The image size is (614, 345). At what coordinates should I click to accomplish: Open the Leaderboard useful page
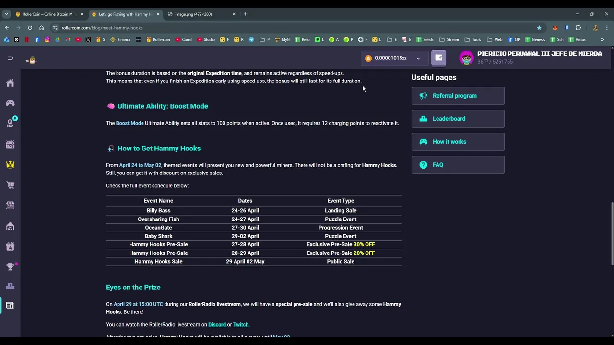(458, 119)
